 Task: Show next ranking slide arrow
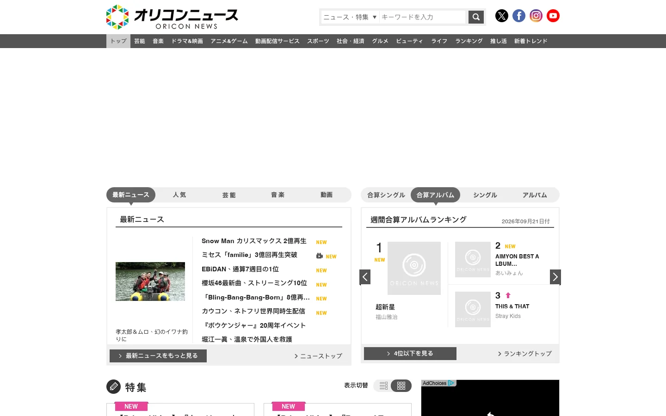tap(555, 277)
